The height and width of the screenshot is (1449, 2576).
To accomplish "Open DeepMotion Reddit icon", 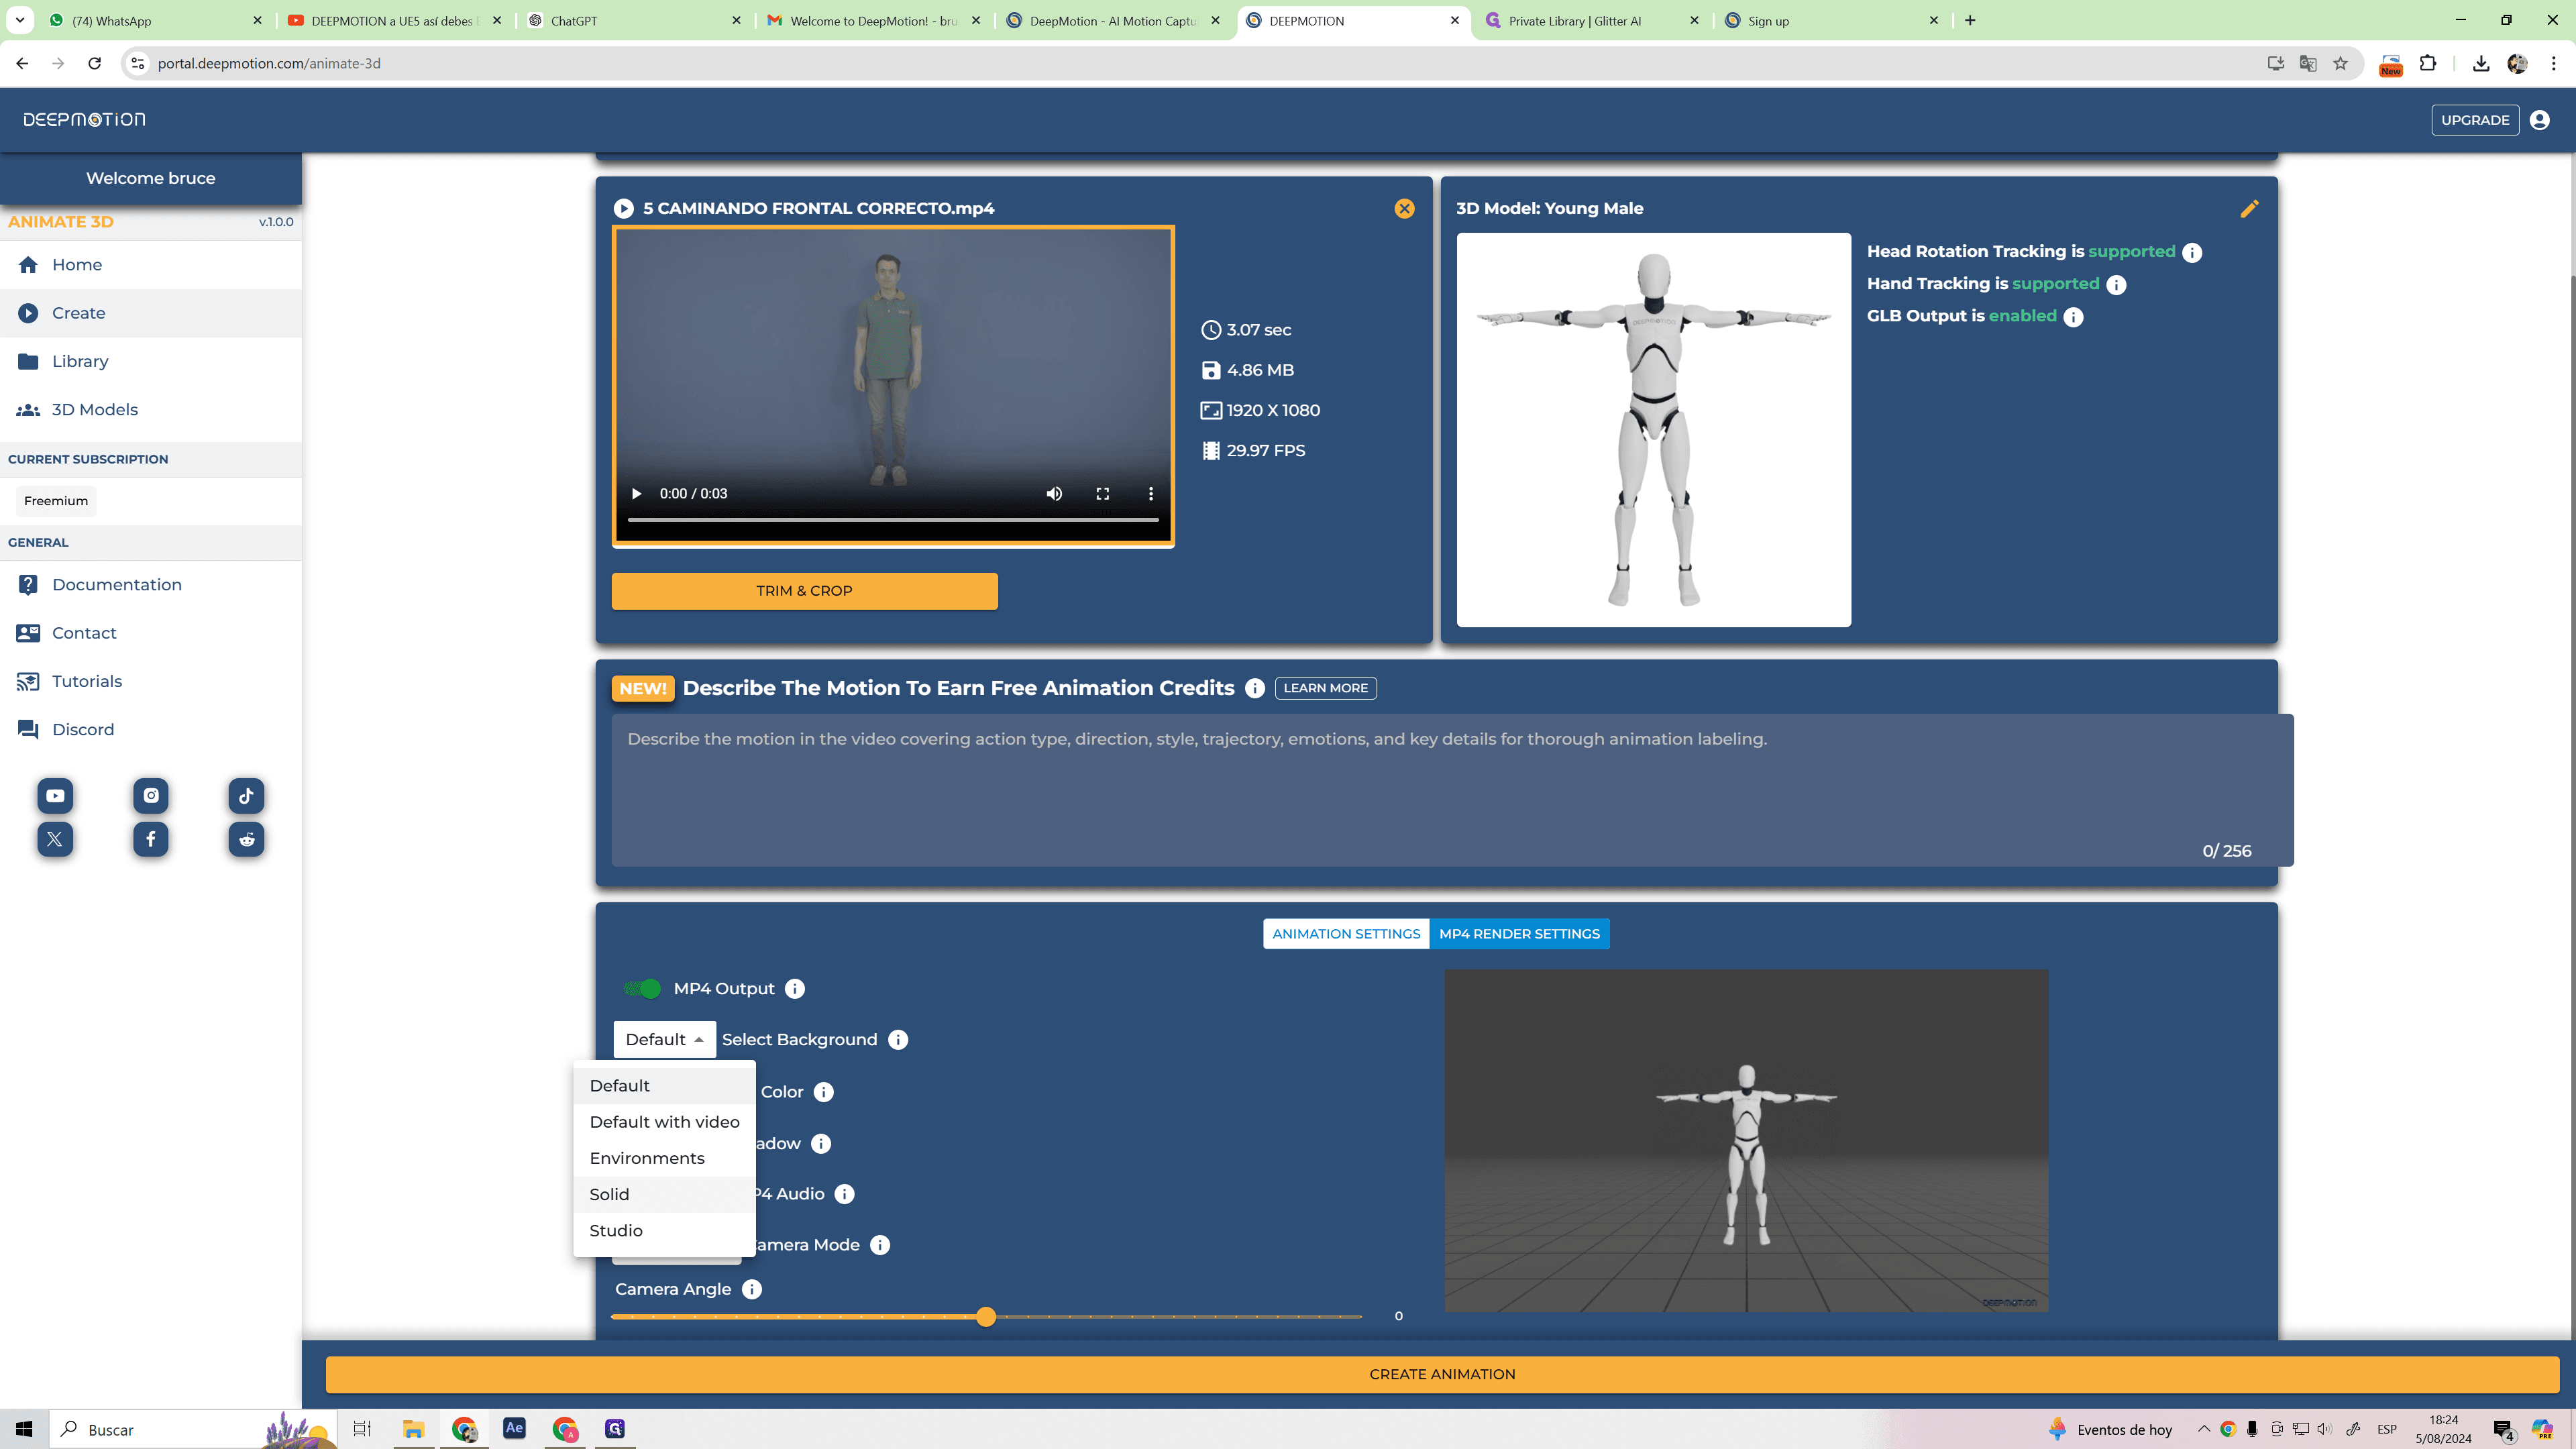I will click(x=246, y=839).
